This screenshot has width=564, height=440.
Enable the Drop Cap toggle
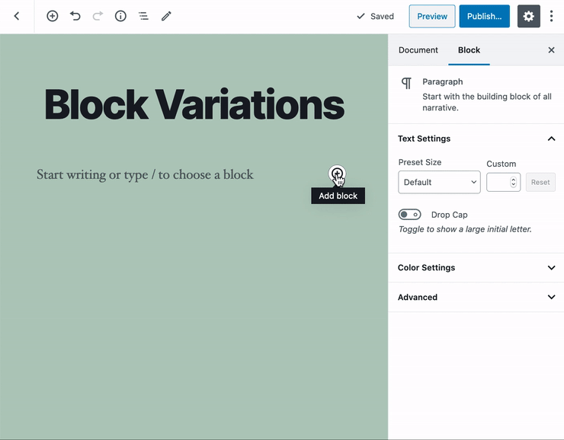[409, 215]
